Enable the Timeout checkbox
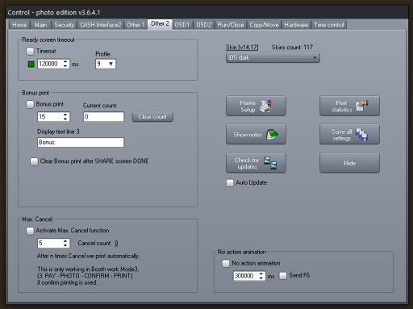Viewport: 413px width, 309px height. pyautogui.click(x=30, y=51)
